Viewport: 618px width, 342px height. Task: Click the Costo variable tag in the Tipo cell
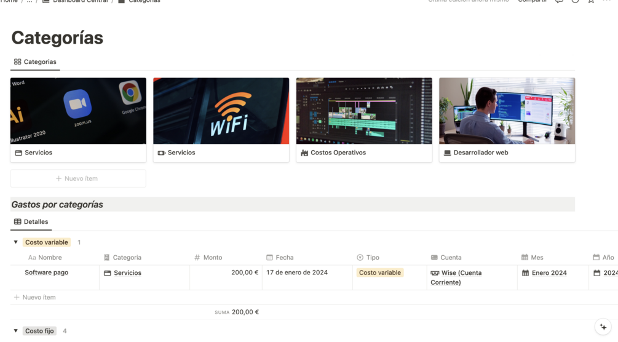click(x=380, y=272)
